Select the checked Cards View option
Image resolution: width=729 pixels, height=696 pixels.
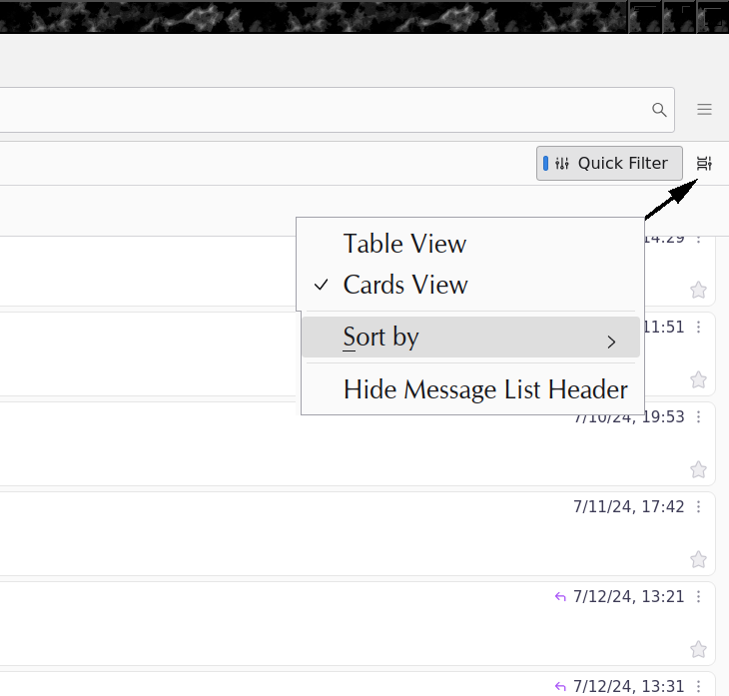pos(405,285)
